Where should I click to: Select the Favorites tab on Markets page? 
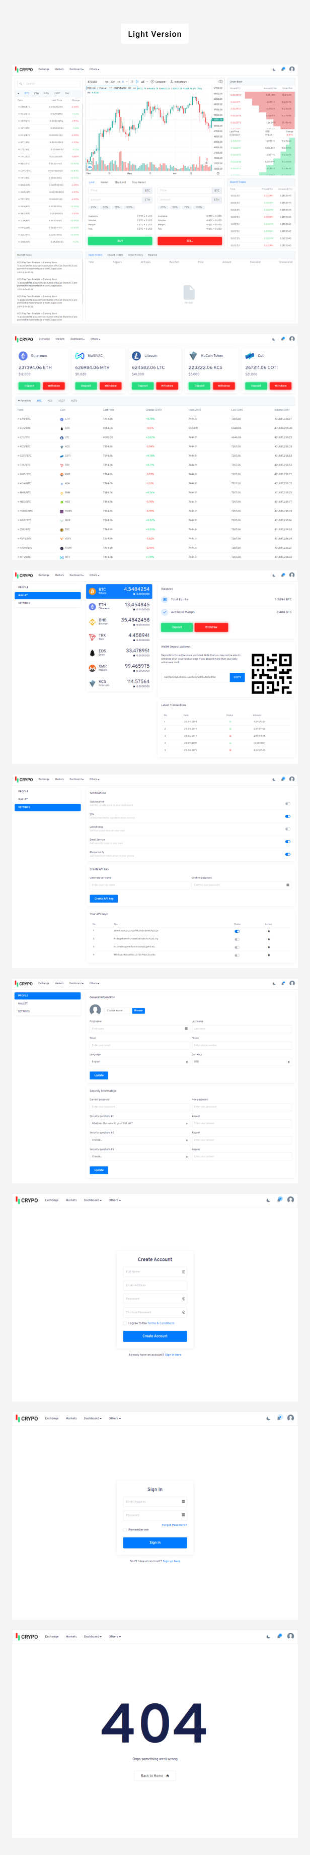coord(25,401)
